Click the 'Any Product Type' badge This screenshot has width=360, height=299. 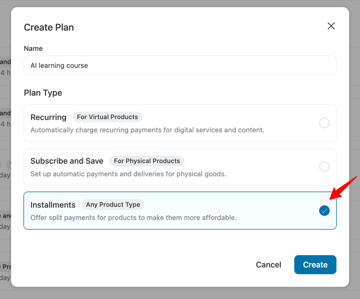click(113, 205)
